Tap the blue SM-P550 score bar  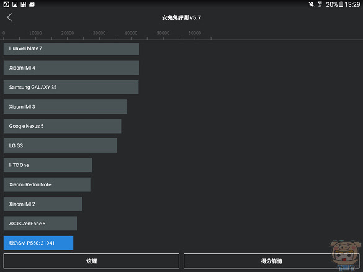pos(38,243)
